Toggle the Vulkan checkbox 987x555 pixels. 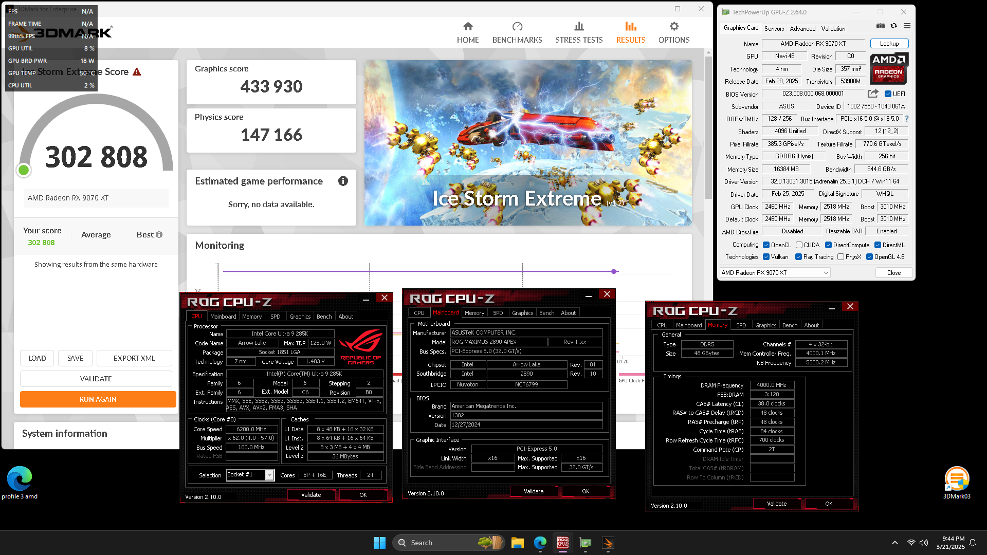(766, 257)
